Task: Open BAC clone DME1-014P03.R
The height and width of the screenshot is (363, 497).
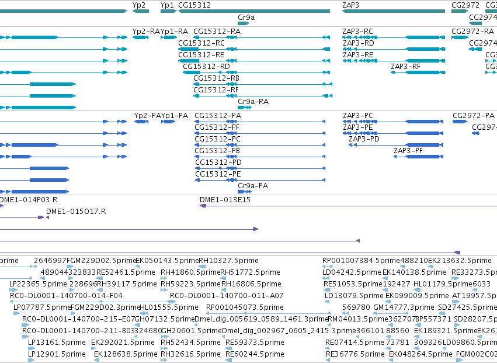Action: [x=28, y=200]
